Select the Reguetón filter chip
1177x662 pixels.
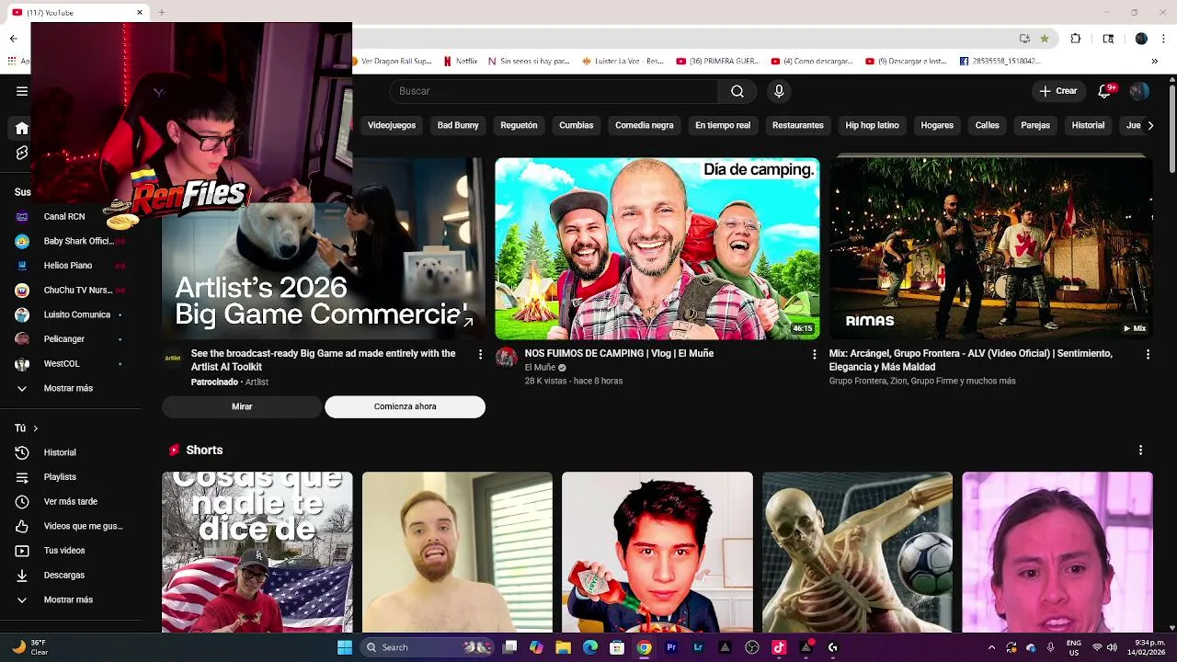(519, 125)
